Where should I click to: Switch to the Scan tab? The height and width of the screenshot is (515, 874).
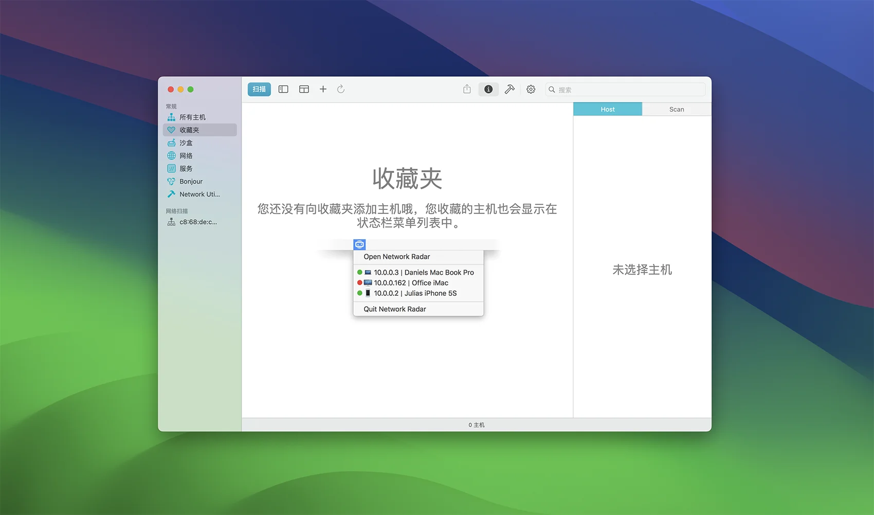coord(677,109)
